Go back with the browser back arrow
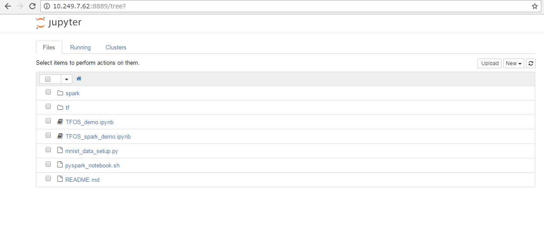Viewport: 544px width, 240px height. coord(7,6)
